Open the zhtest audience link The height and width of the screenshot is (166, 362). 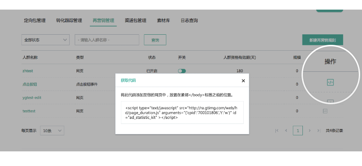[x=27, y=71]
